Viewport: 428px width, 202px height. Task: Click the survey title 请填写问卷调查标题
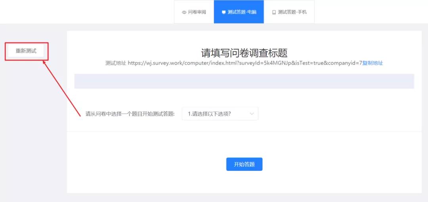[x=244, y=53]
